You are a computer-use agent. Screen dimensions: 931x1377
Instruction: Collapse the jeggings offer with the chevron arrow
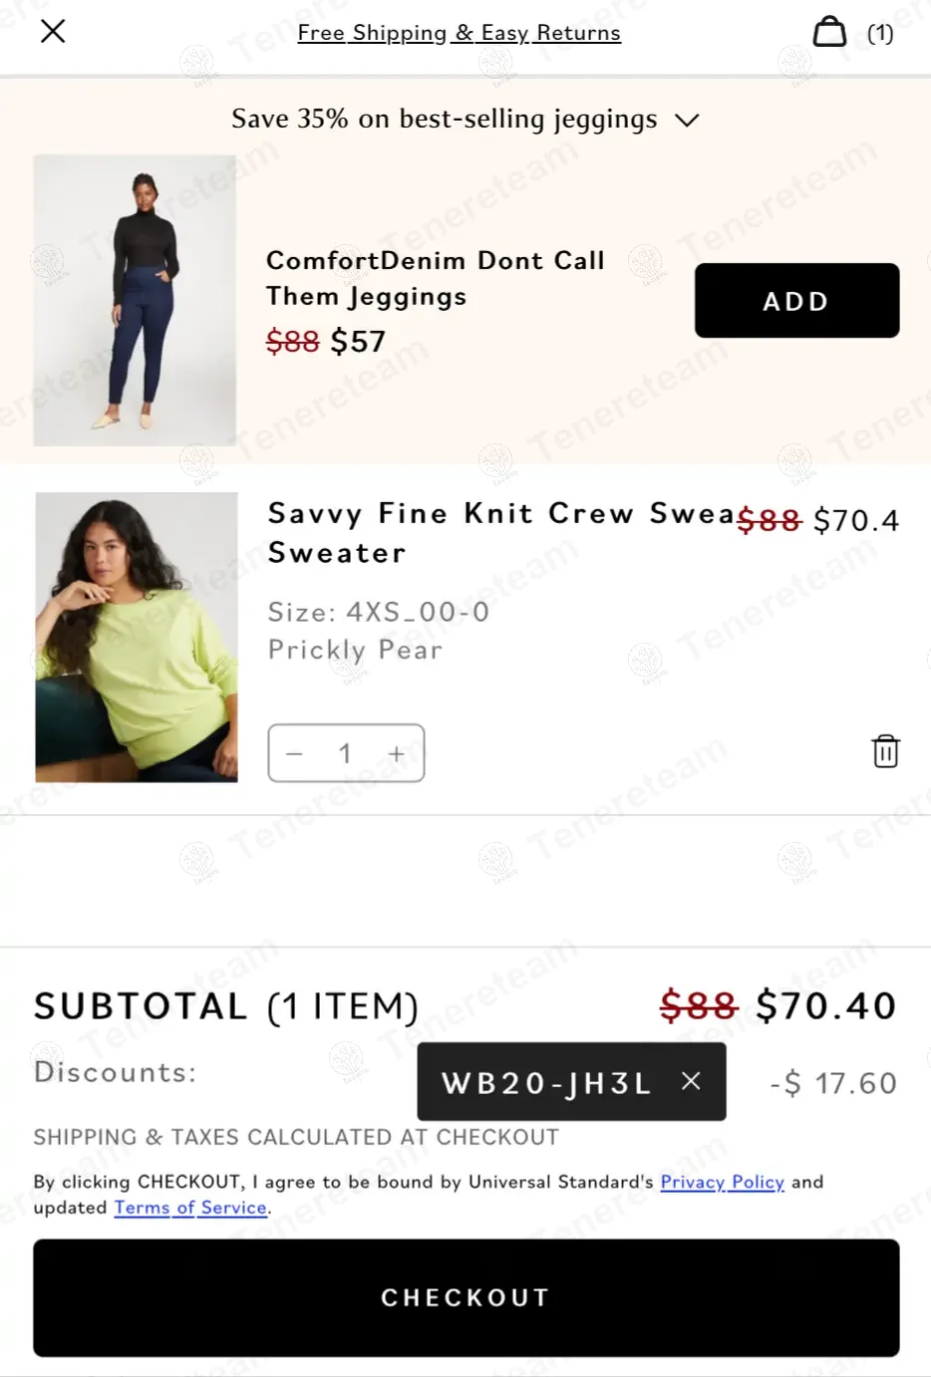(x=687, y=121)
